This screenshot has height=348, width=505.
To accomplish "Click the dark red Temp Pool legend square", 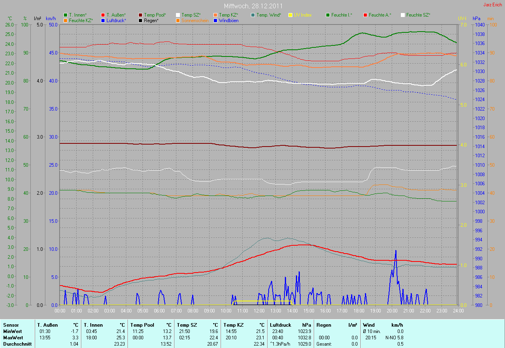I will pyautogui.click(x=141, y=15).
